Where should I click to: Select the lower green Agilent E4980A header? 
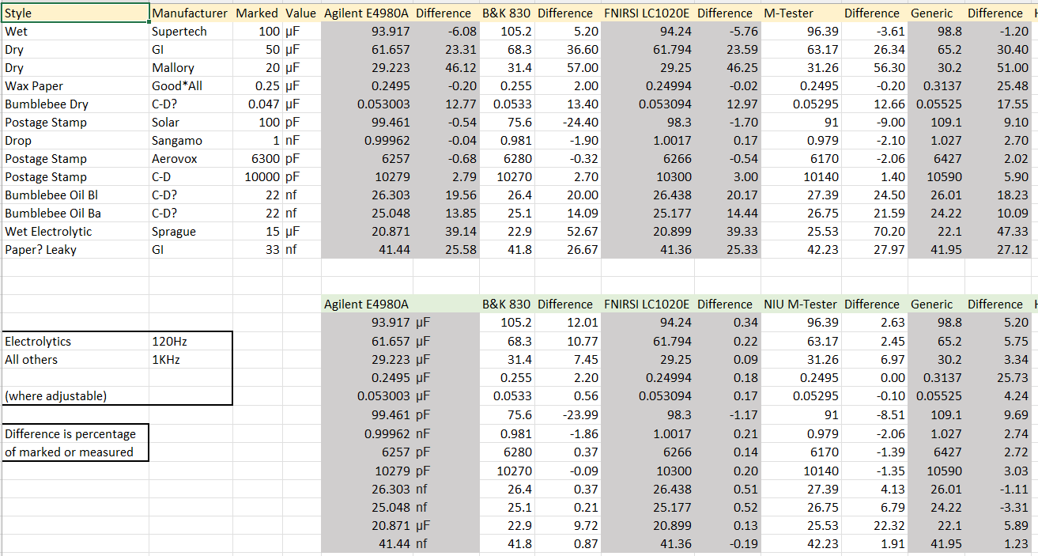point(367,304)
